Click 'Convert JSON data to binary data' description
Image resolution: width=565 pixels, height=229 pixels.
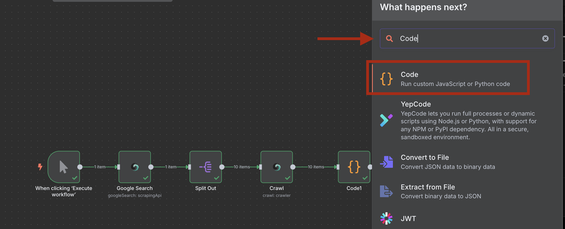(448, 167)
